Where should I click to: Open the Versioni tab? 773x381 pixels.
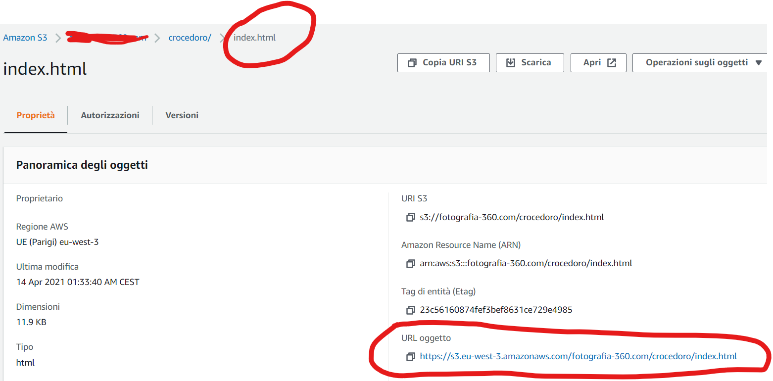[182, 115]
